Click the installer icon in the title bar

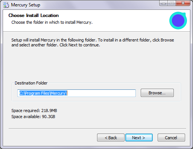[6, 5]
